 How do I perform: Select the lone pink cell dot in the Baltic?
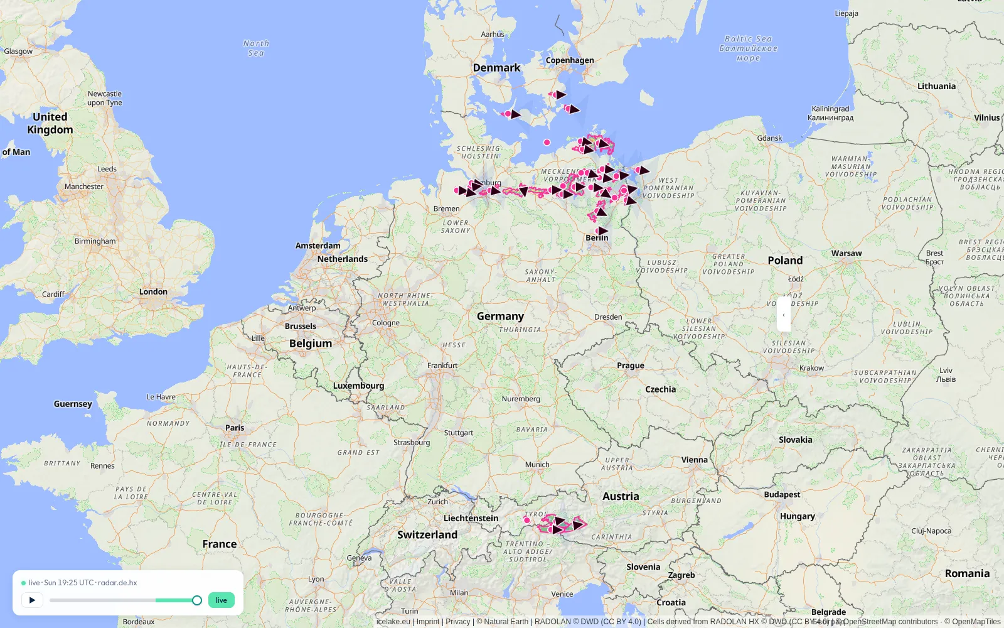click(x=547, y=143)
